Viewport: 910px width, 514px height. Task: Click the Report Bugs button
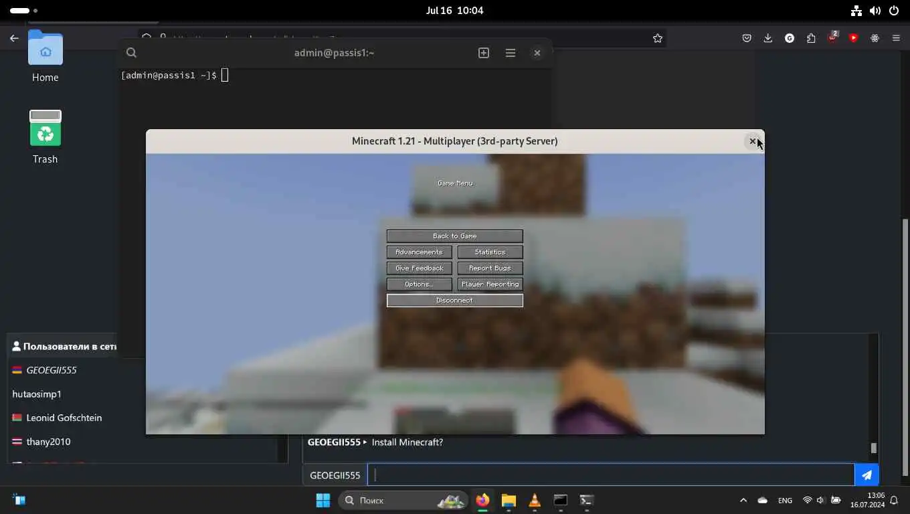(490, 268)
